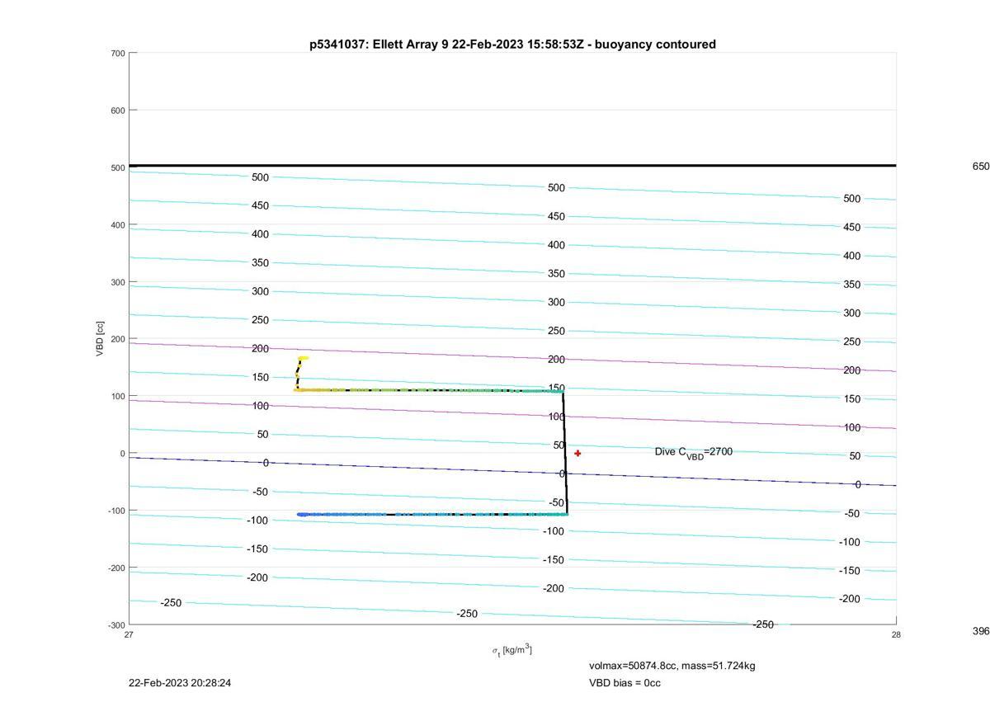
Task: Click the "396" label outside the right axis
Action: pyautogui.click(x=980, y=631)
